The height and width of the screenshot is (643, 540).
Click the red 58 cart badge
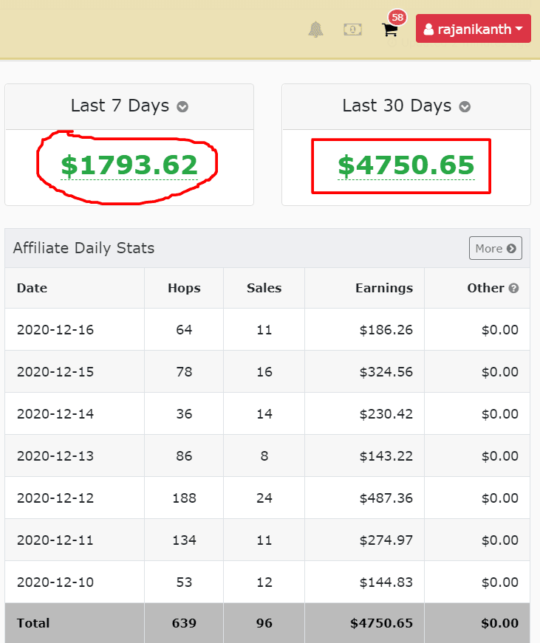(x=397, y=17)
